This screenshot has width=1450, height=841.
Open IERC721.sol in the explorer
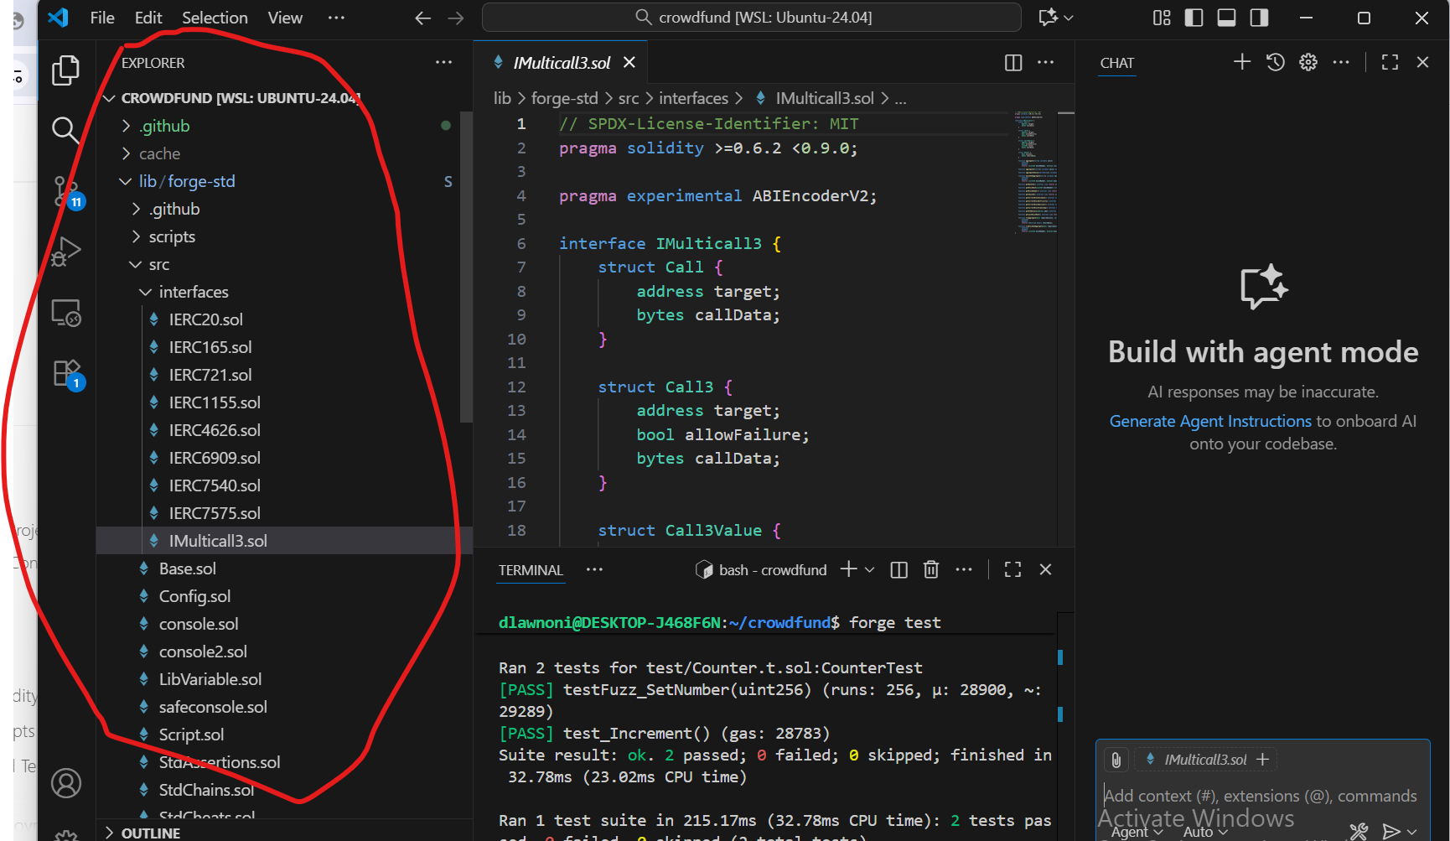point(210,375)
